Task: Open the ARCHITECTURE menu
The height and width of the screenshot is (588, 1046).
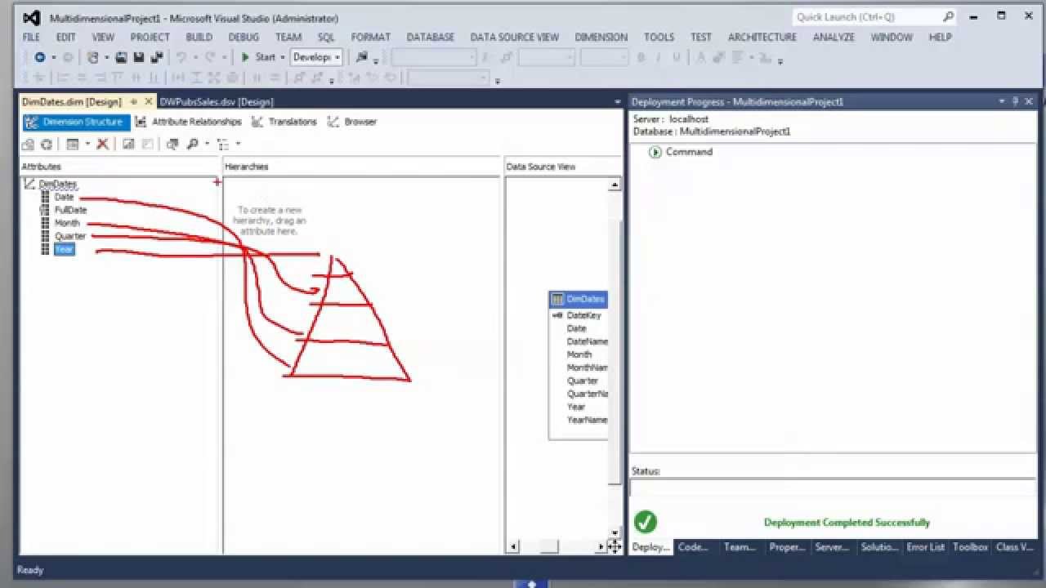Action: tap(762, 37)
